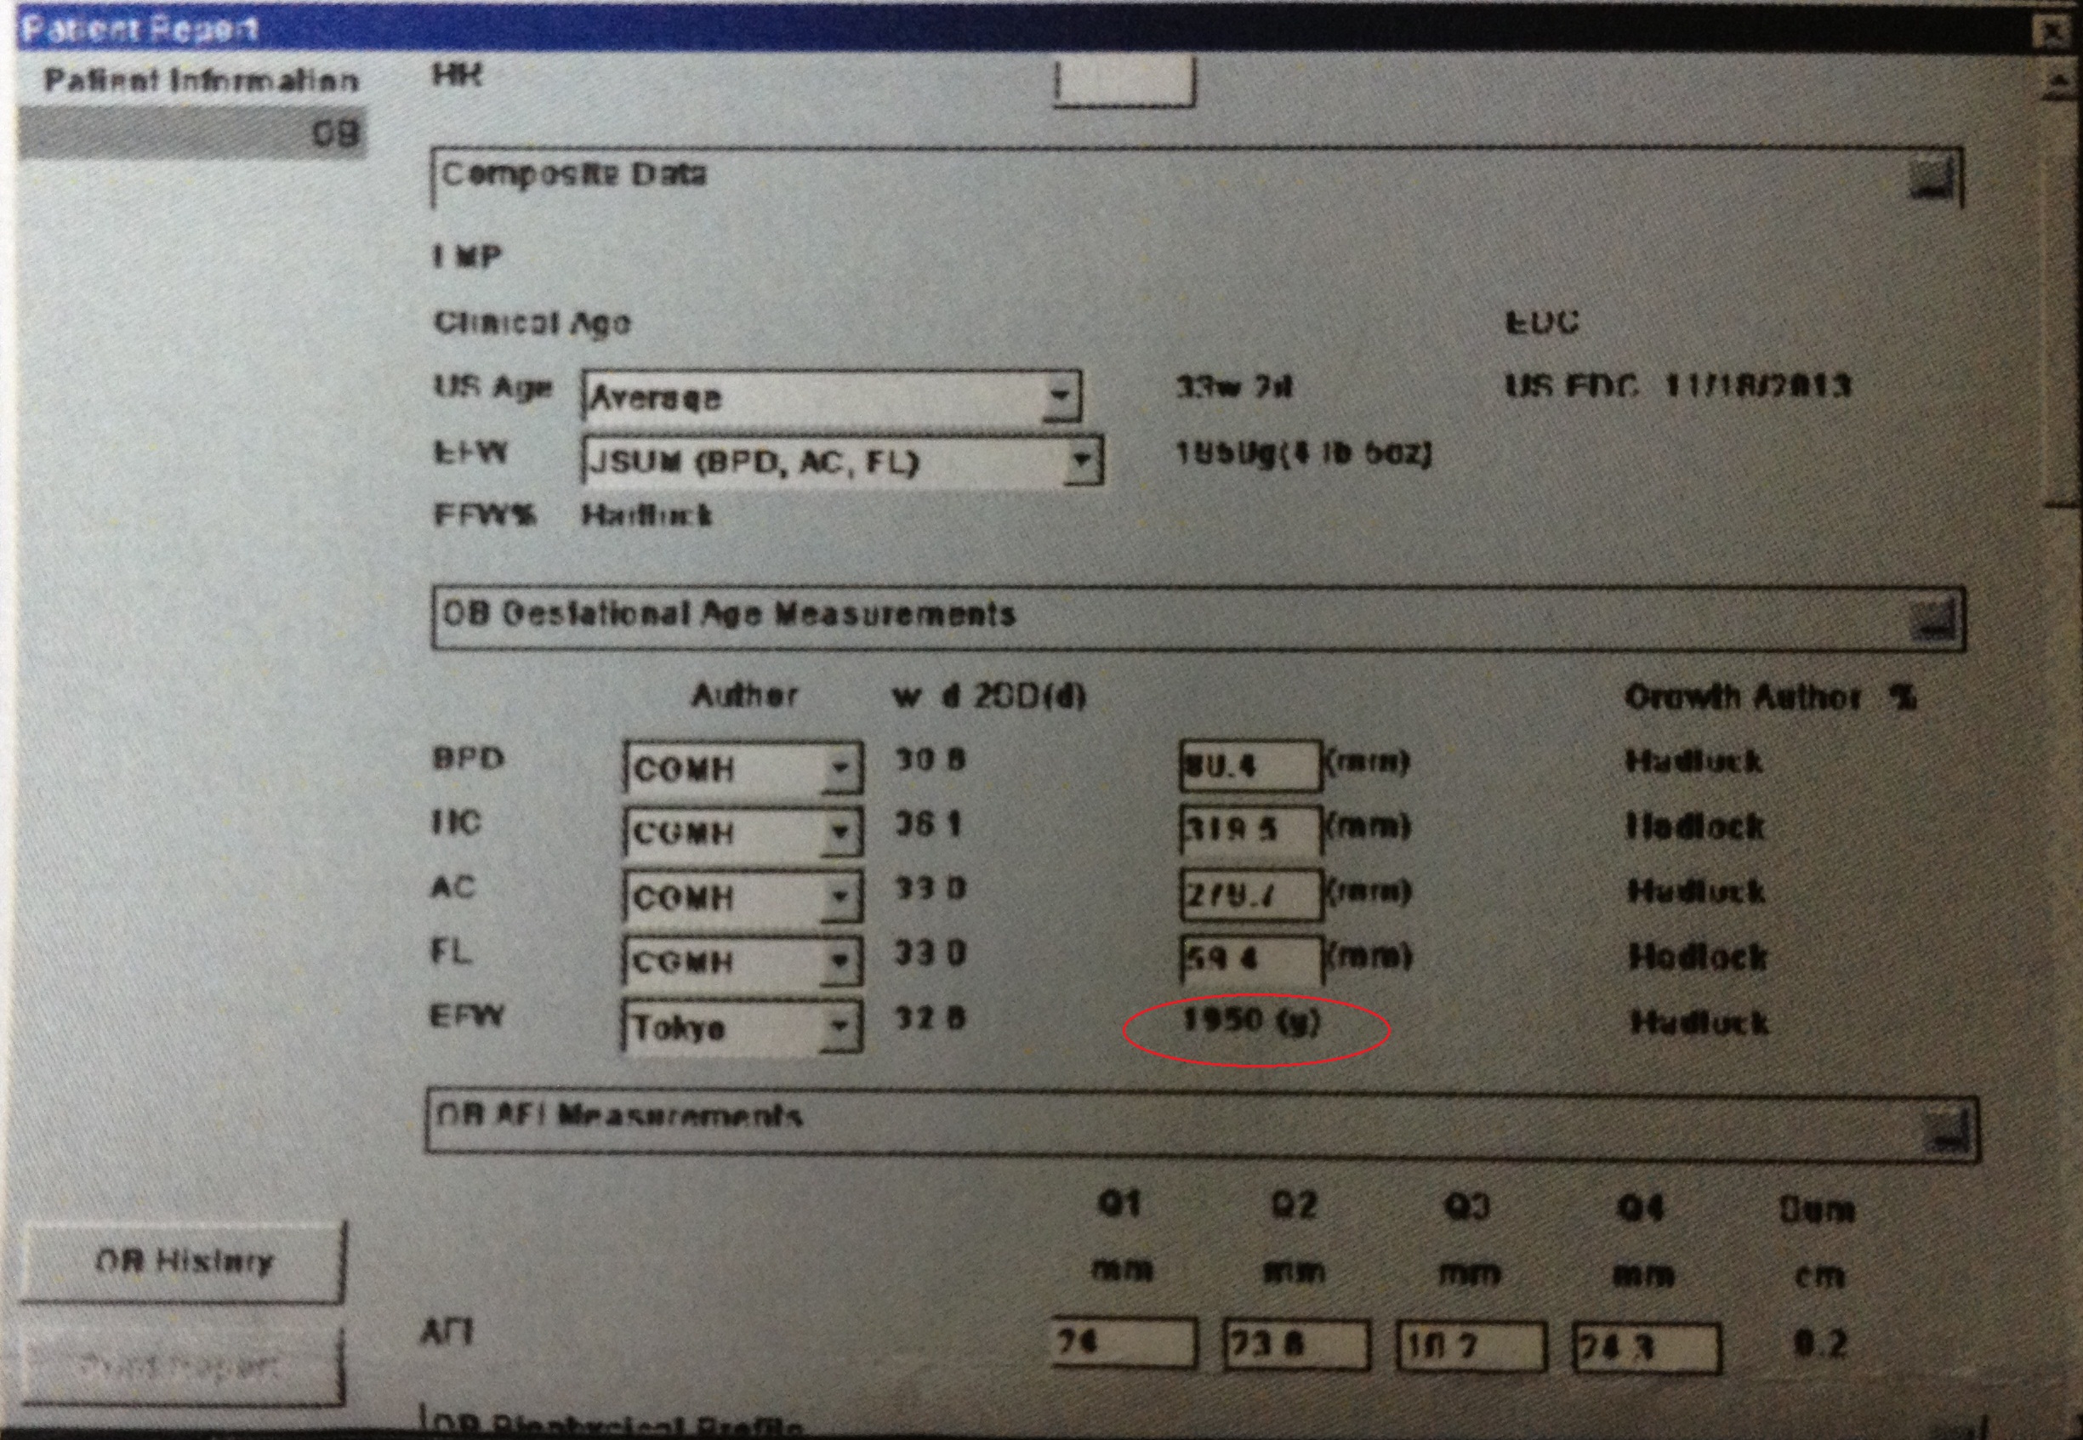This screenshot has height=1440, width=2083.
Task: Open the US Age Average dropdown
Action: tap(1061, 396)
